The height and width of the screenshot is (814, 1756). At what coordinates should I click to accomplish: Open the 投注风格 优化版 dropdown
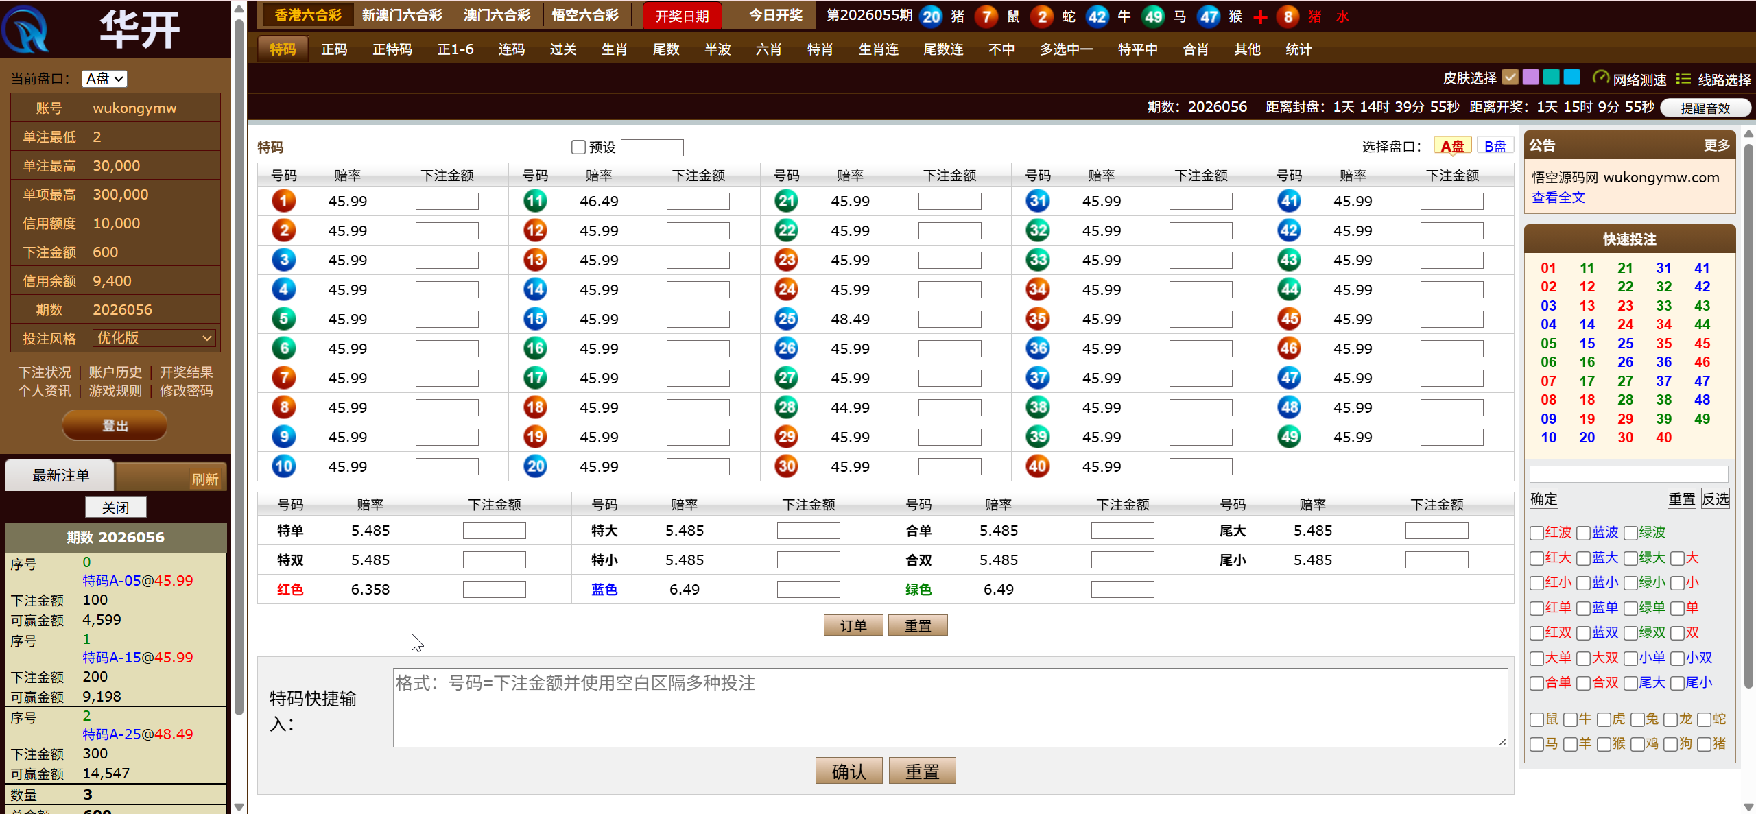point(154,338)
